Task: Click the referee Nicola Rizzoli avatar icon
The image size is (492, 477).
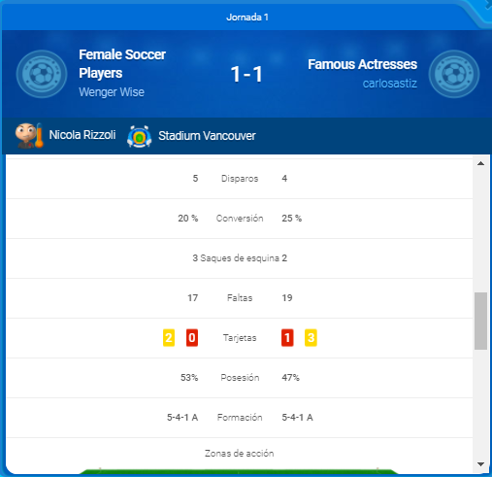Action: [29, 135]
